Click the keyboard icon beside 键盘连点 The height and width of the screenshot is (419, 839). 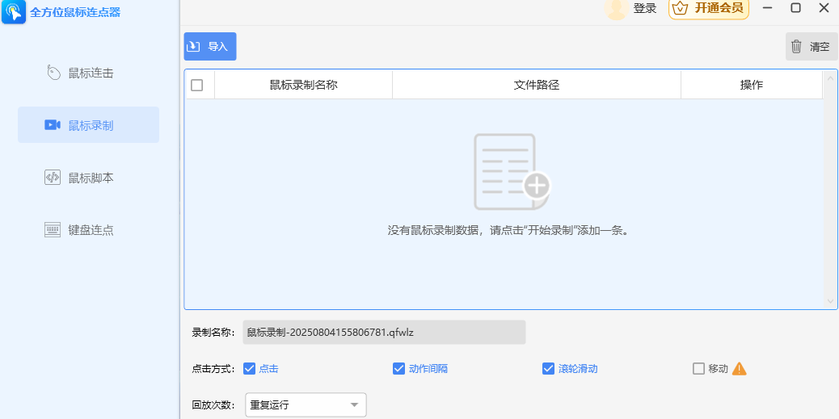tap(52, 230)
